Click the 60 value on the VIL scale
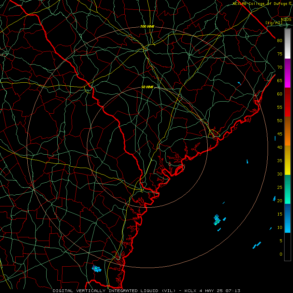This screenshot has width=293, height=293. [280, 94]
